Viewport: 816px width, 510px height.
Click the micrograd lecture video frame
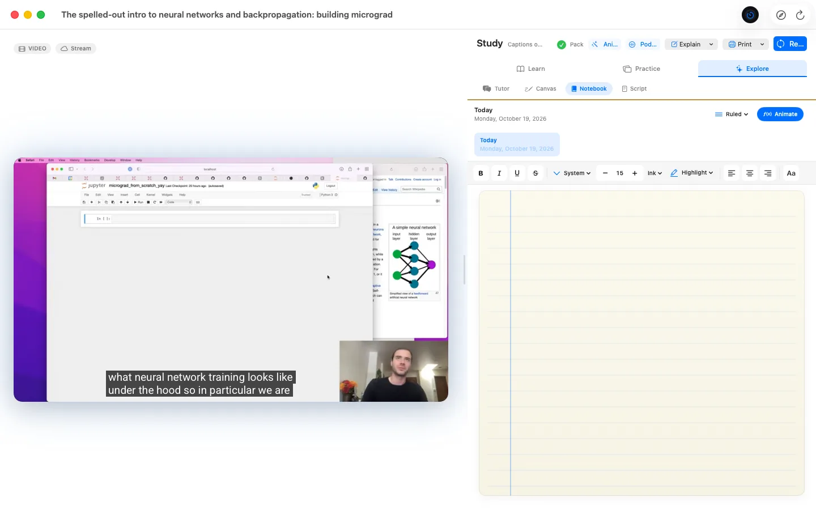click(x=231, y=280)
